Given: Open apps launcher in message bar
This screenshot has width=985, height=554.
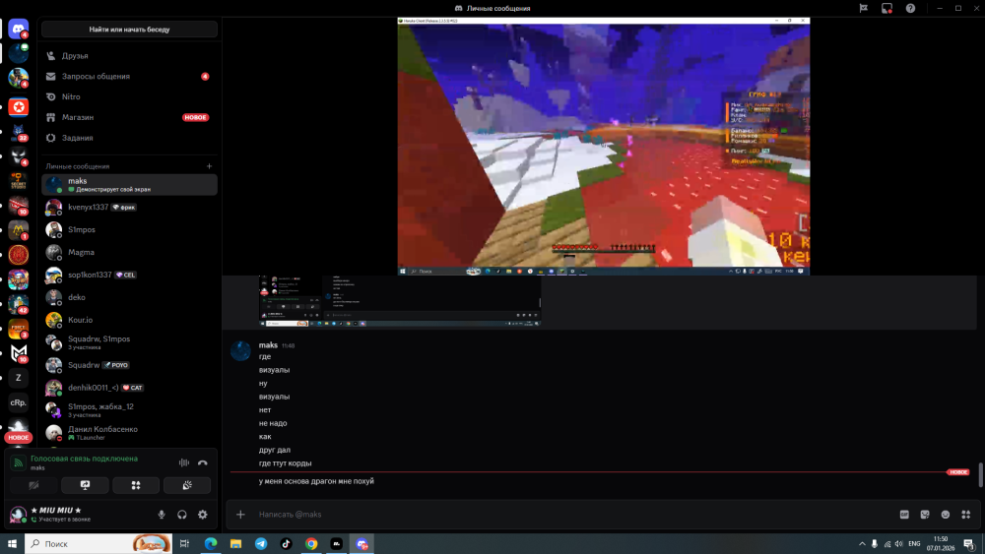Looking at the screenshot, I should (966, 515).
